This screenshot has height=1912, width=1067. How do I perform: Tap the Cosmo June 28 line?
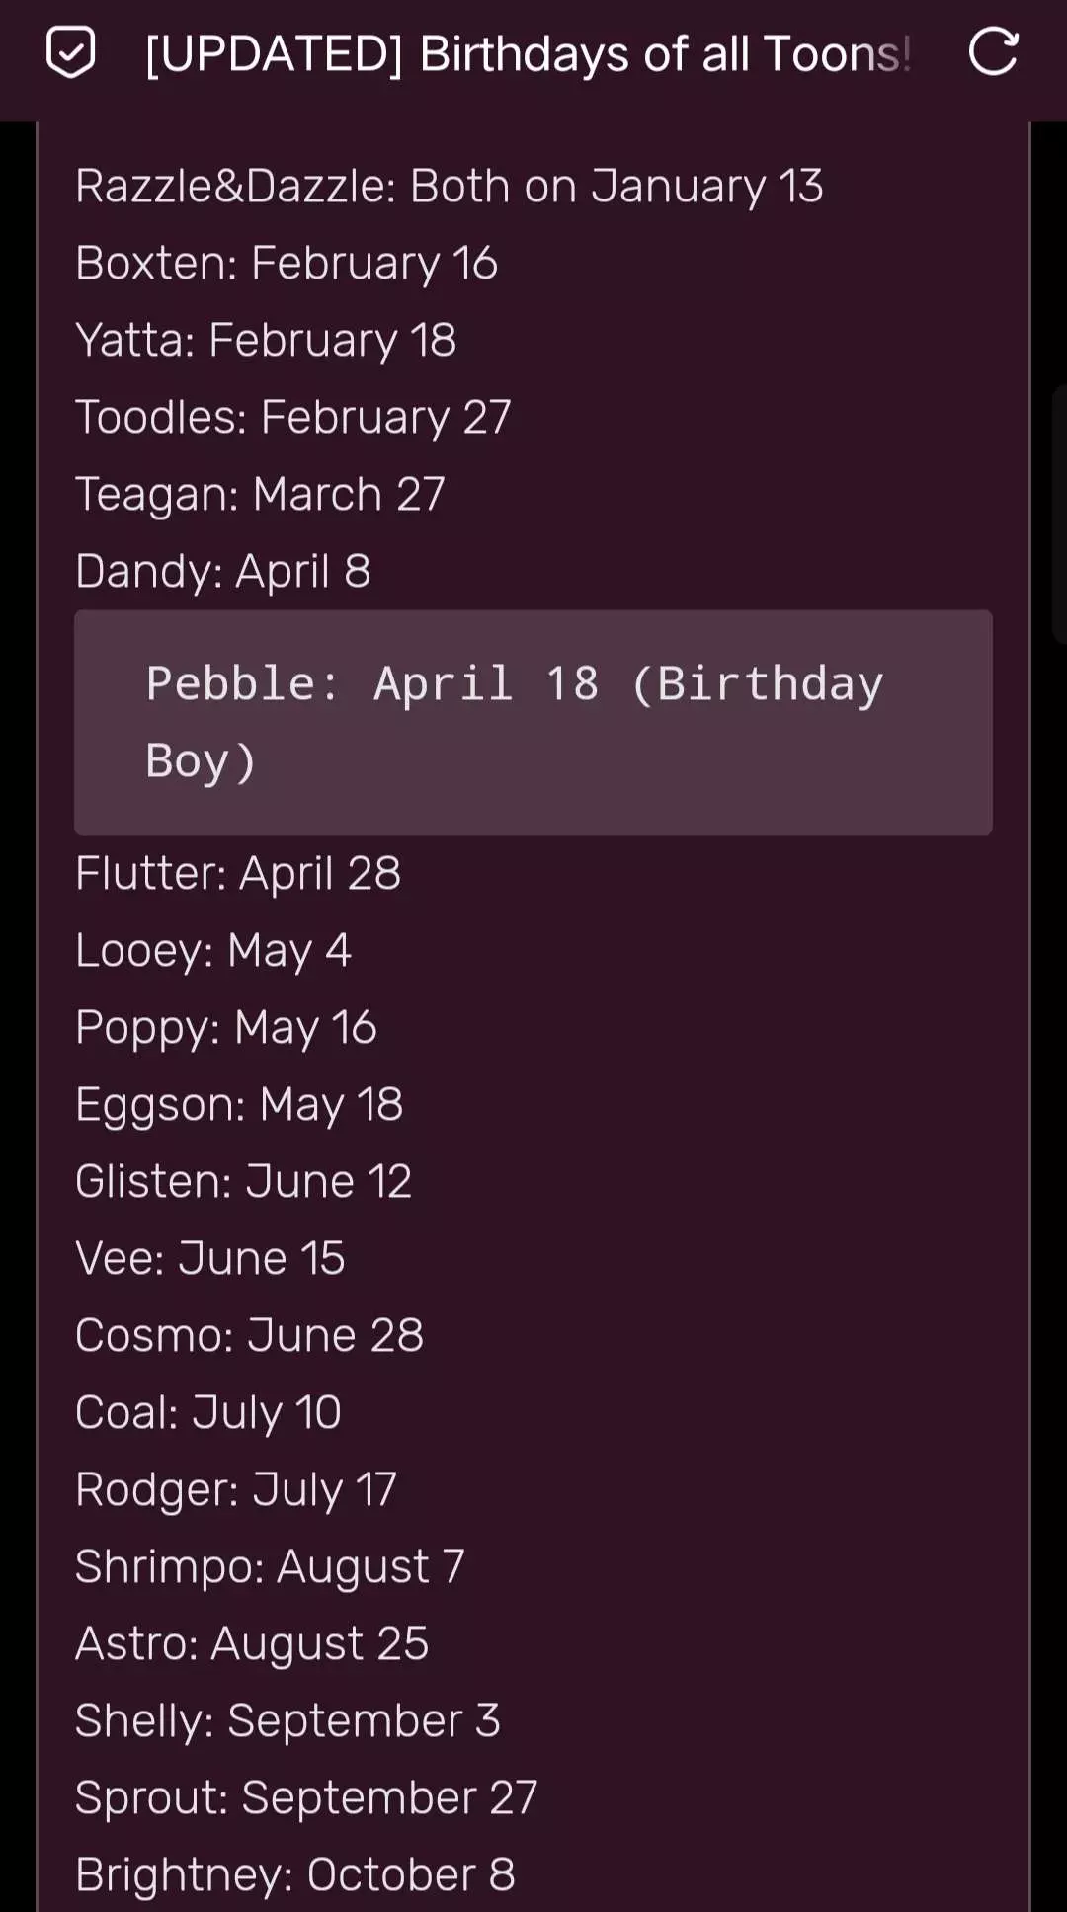249,1336
